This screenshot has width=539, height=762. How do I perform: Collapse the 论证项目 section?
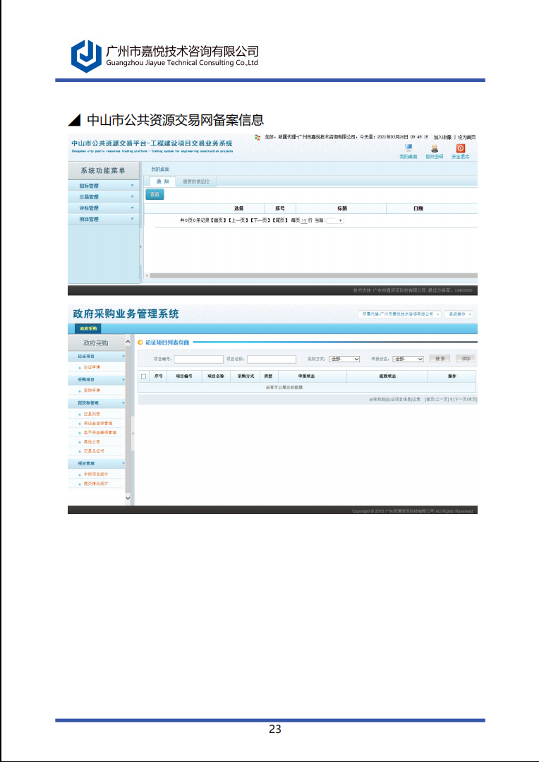point(96,356)
